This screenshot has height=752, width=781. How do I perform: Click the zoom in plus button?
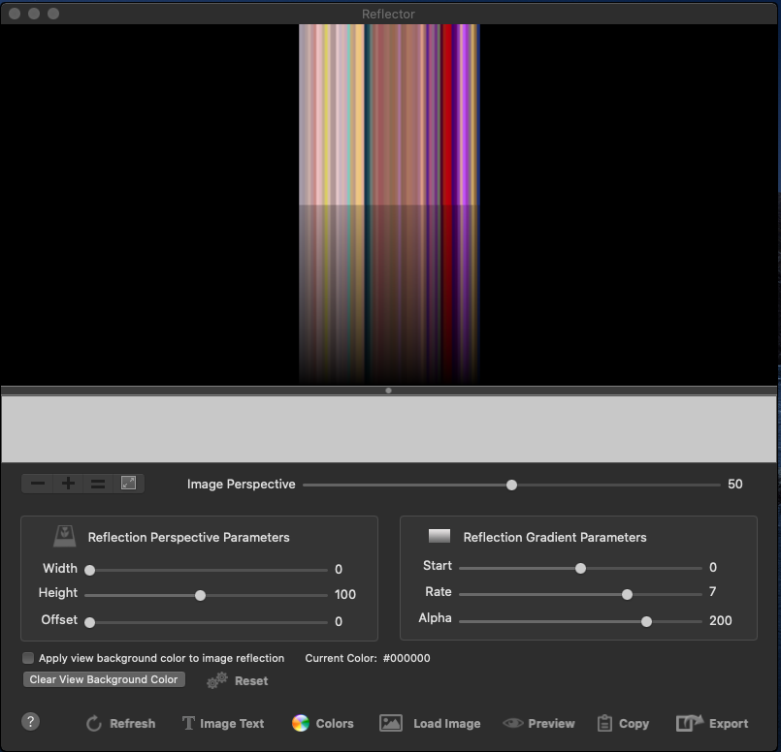[68, 484]
